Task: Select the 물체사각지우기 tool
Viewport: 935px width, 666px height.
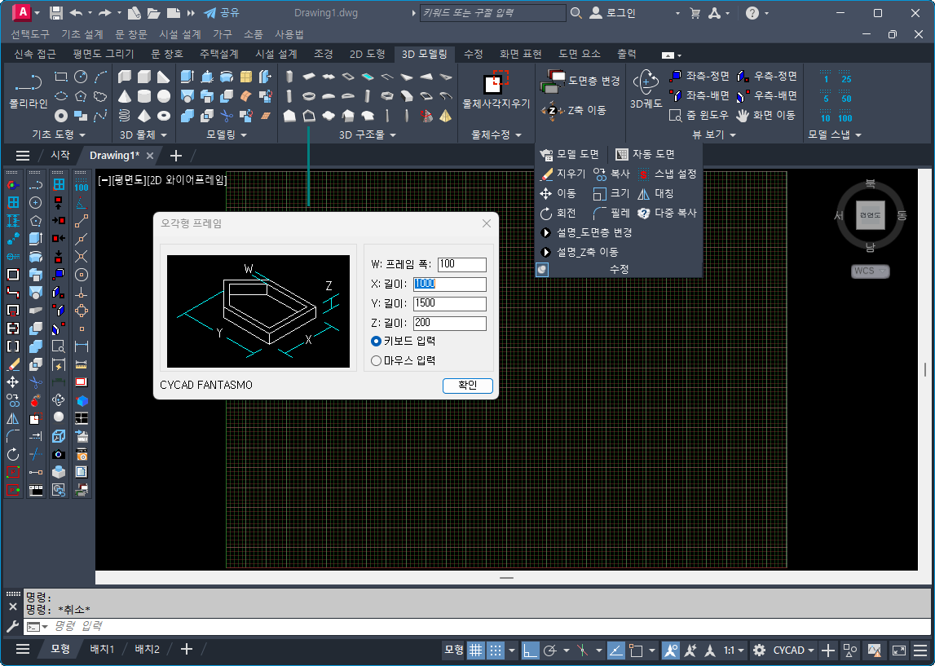Action: pyautogui.click(x=496, y=84)
